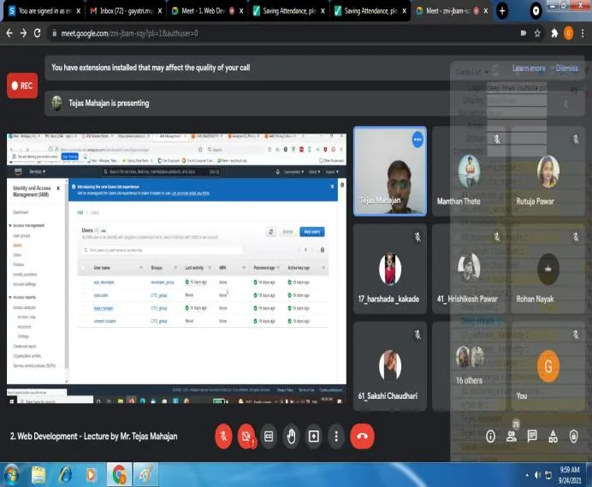Open the chat messages panel

[532, 437]
